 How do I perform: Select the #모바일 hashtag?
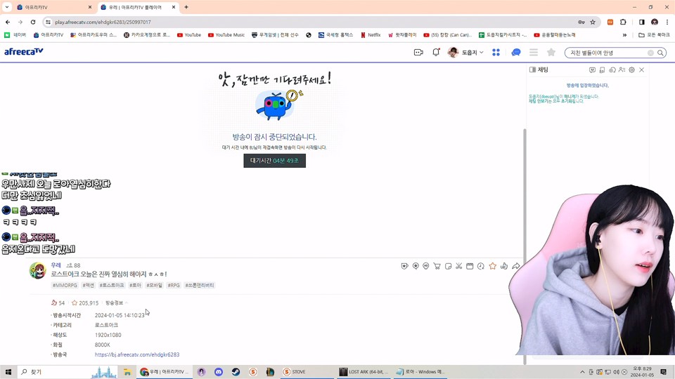[x=154, y=286]
